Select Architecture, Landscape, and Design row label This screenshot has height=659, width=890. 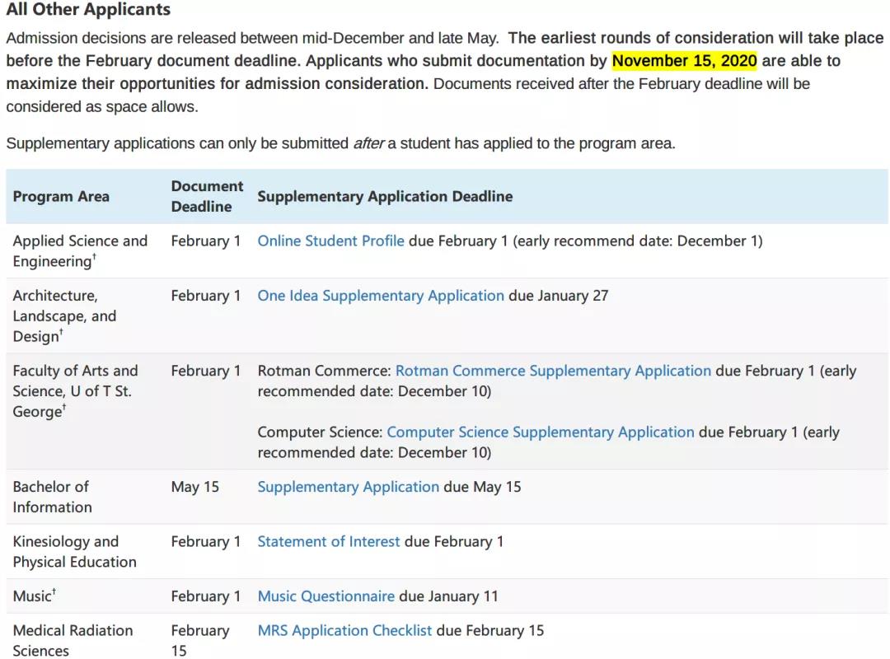pyautogui.click(x=65, y=316)
